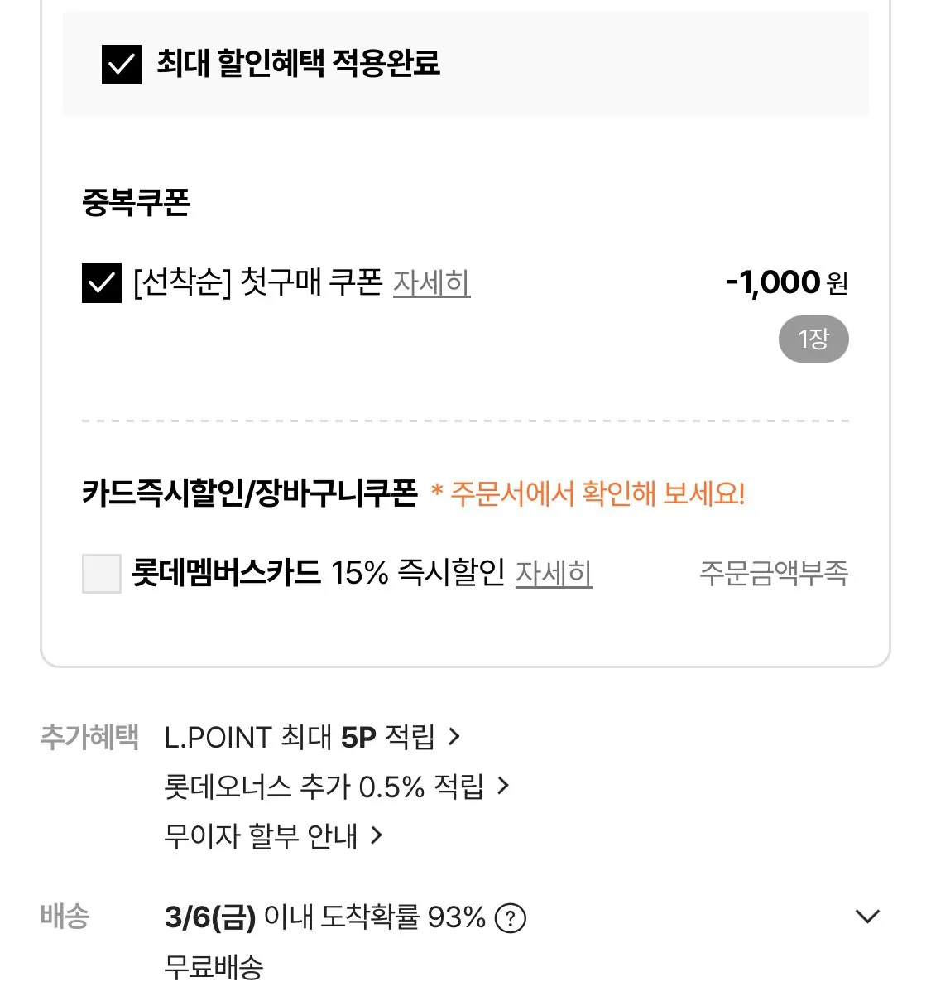Click the arrow beside L.POINT 최대 5P 적립
Image resolution: width=931 pixels, height=1001 pixels.
(454, 736)
